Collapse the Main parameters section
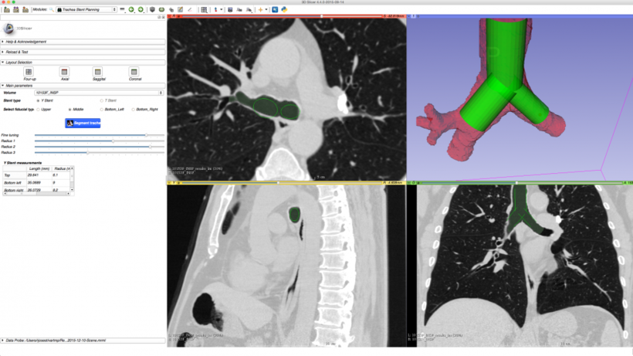The height and width of the screenshot is (356, 633). pos(83,86)
